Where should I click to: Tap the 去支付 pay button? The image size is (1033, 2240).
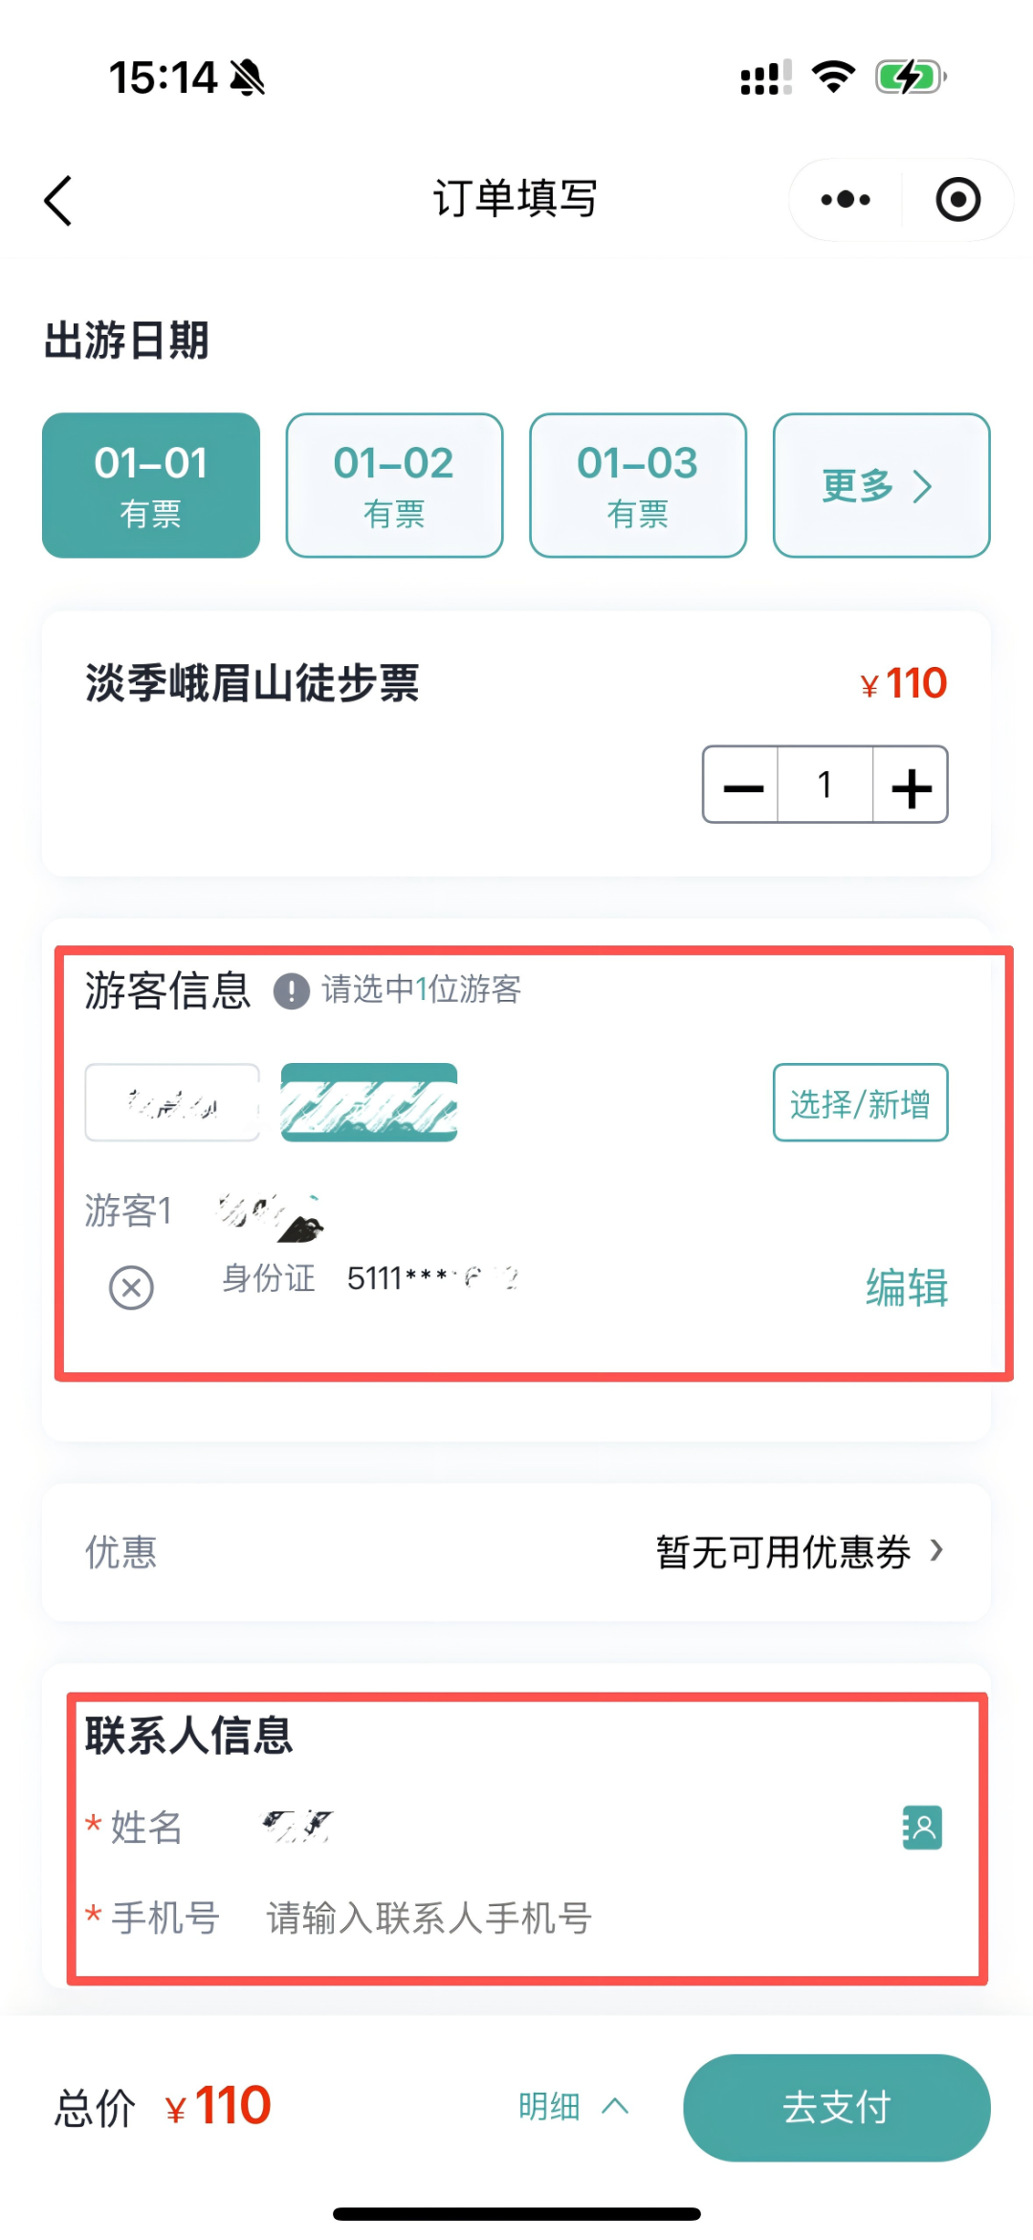[x=837, y=2107]
